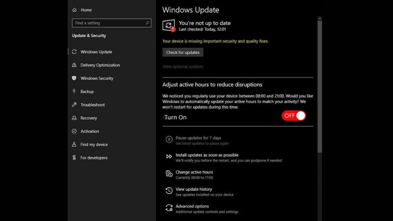
Task: Click View optional updates link
Action: tap(183, 66)
